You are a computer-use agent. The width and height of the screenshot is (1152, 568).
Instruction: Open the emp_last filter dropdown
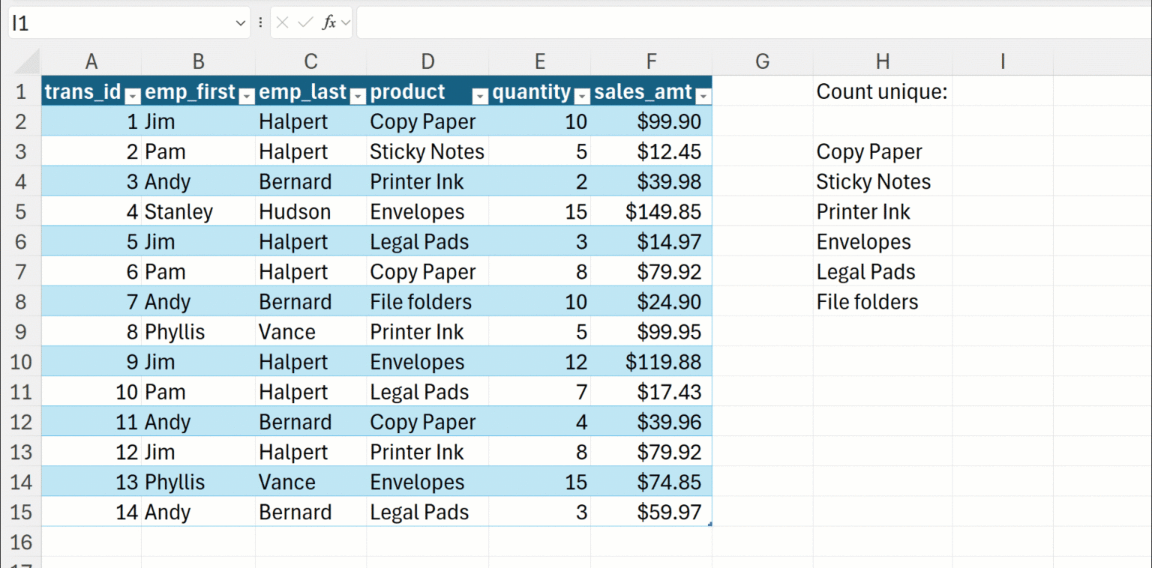358,96
